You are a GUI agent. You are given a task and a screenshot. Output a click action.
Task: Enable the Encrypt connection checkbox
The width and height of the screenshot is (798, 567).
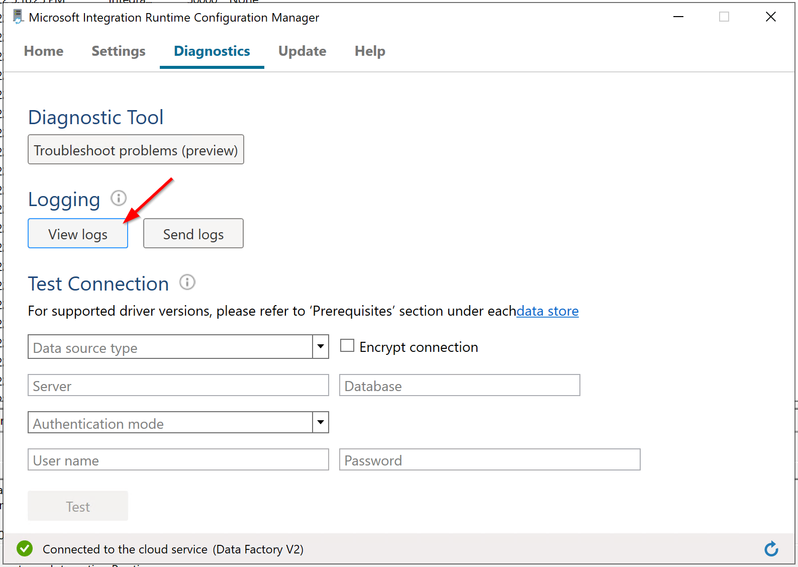(347, 346)
